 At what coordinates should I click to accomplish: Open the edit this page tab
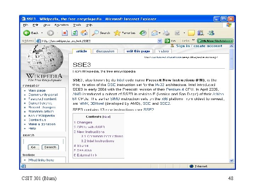click(138, 51)
